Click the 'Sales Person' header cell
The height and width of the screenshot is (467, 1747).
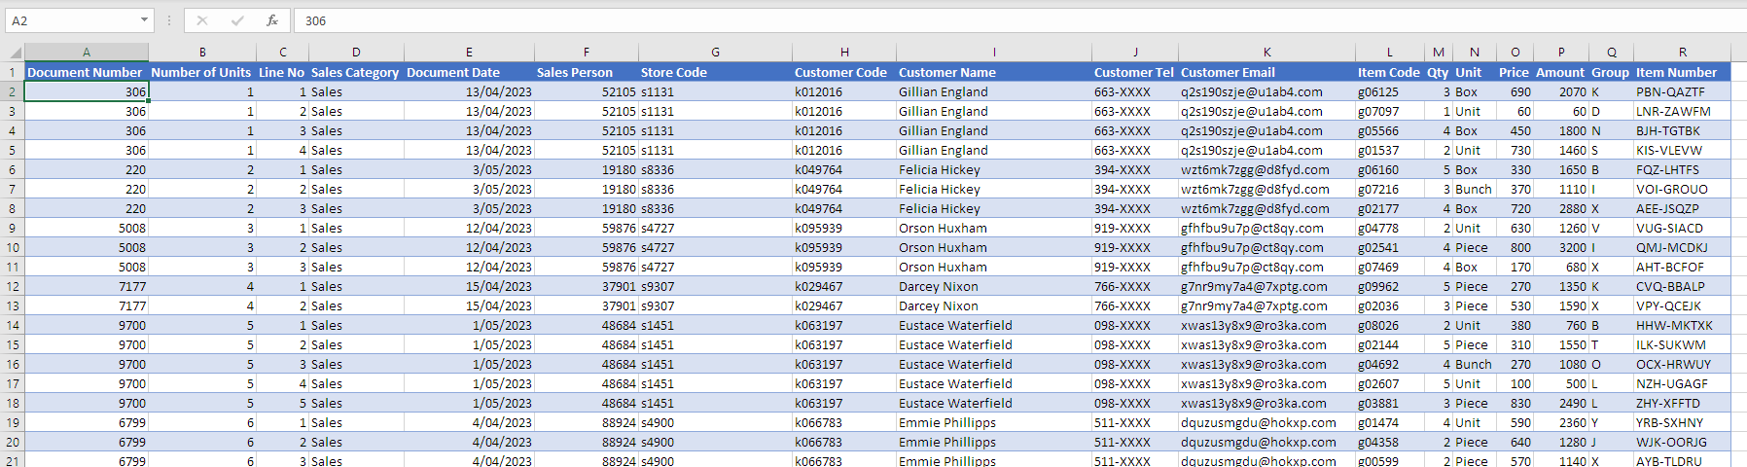(587, 72)
